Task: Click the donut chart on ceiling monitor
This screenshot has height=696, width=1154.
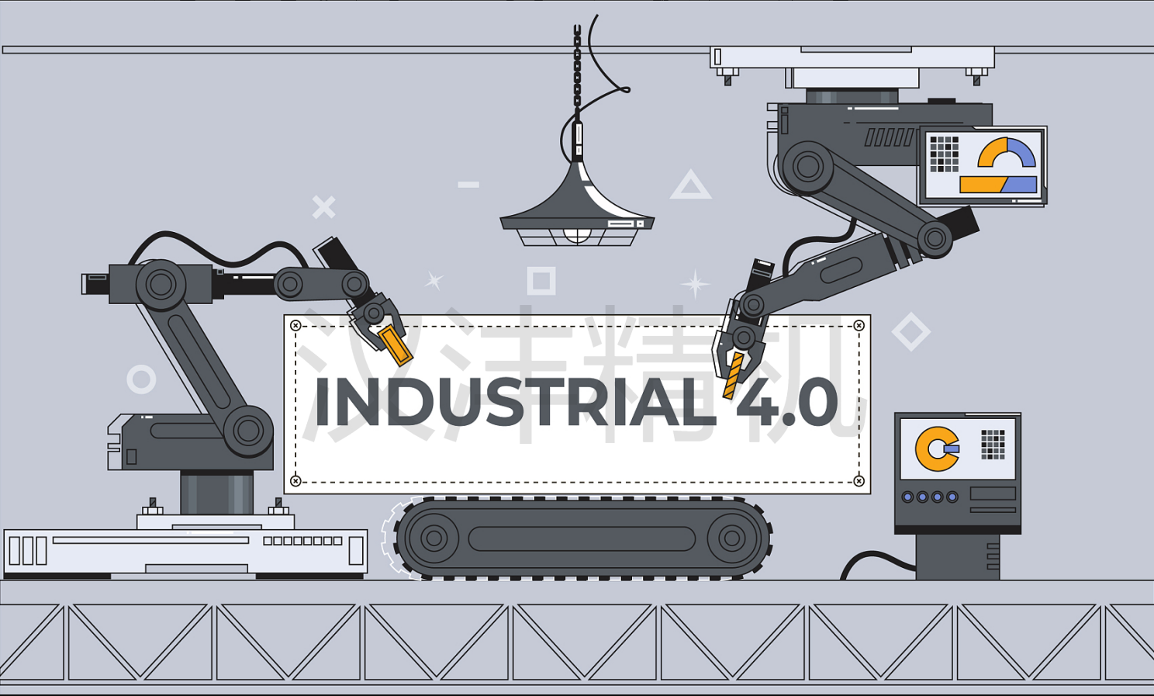Action: coord(1006,154)
